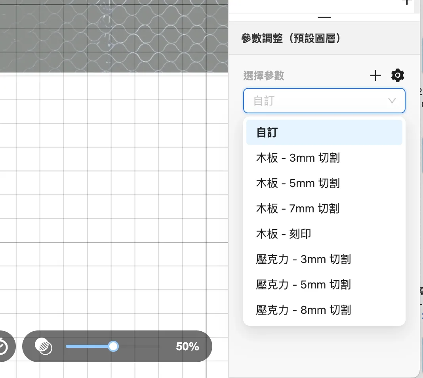Pick the 木板 - 7mm 切割 option

click(x=298, y=208)
